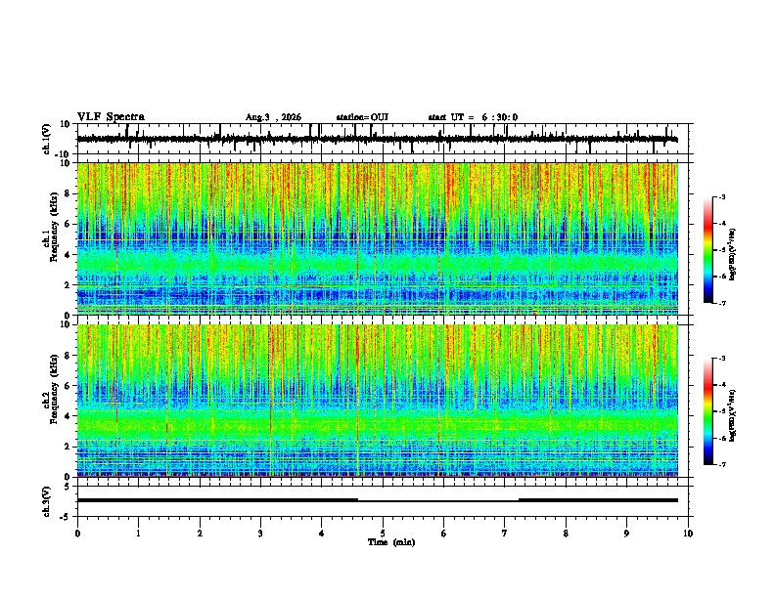Click the ch.2 colorbar "log(PSD)" unit label
The height and width of the screenshot is (598, 775).
pos(732,415)
